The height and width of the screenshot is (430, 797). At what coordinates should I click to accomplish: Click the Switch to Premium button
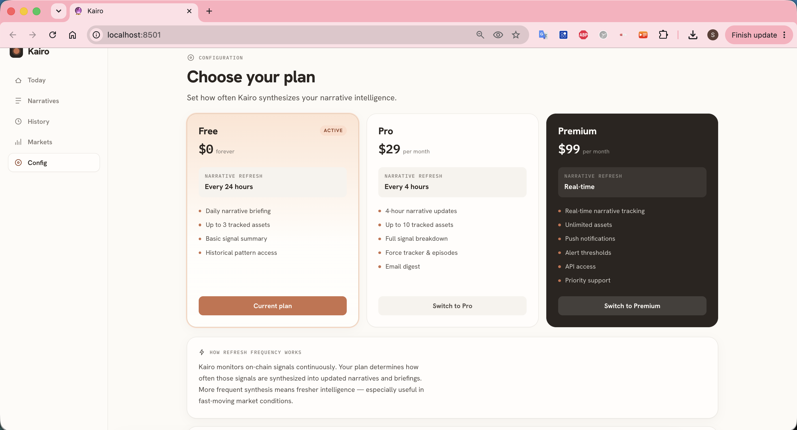pyautogui.click(x=632, y=306)
